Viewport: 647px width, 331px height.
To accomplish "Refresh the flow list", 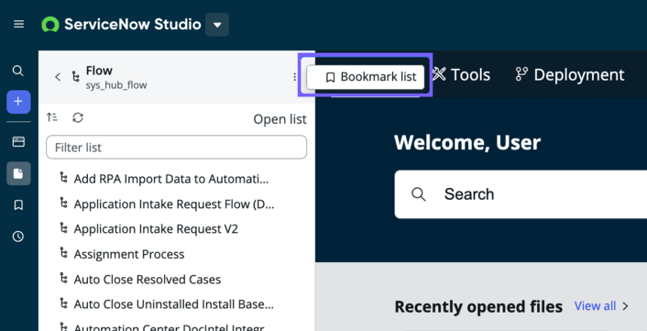I will coord(78,117).
